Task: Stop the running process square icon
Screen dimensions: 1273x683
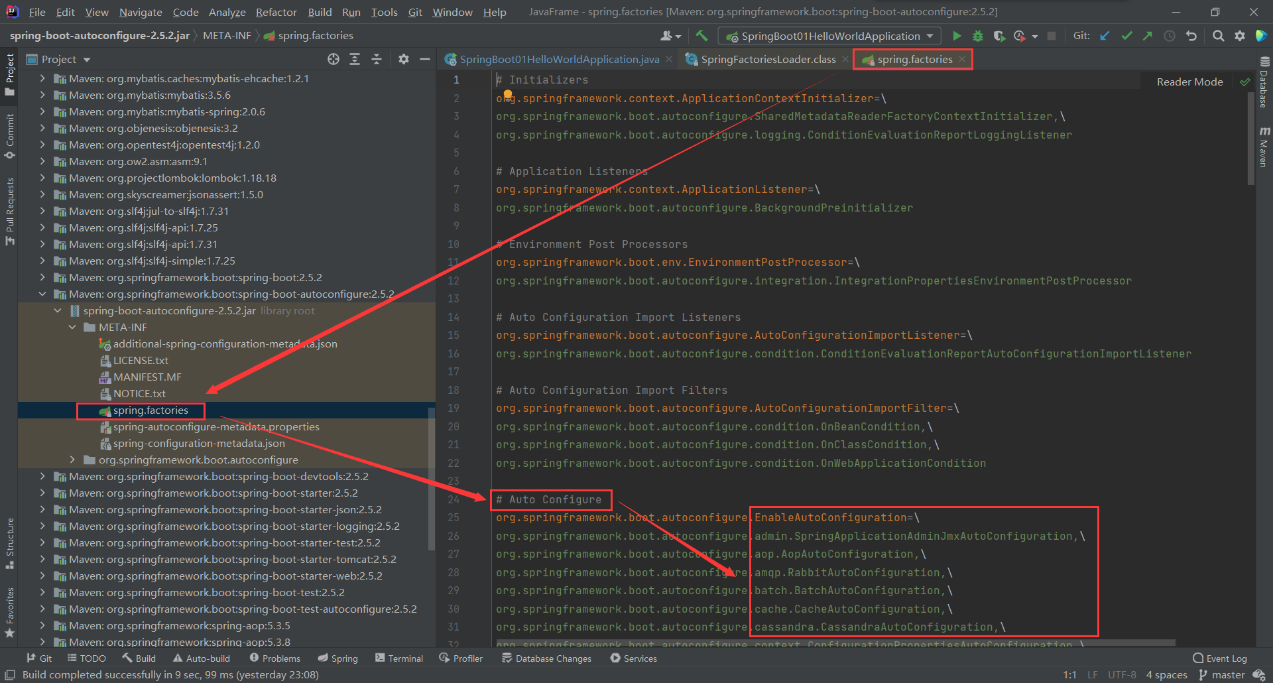Action: [x=1052, y=36]
